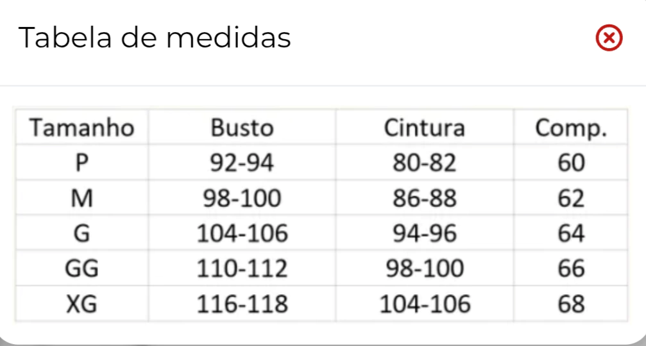Select the 110-112 busto value
Image resolution: width=646 pixels, height=346 pixels.
(x=242, y=268)
